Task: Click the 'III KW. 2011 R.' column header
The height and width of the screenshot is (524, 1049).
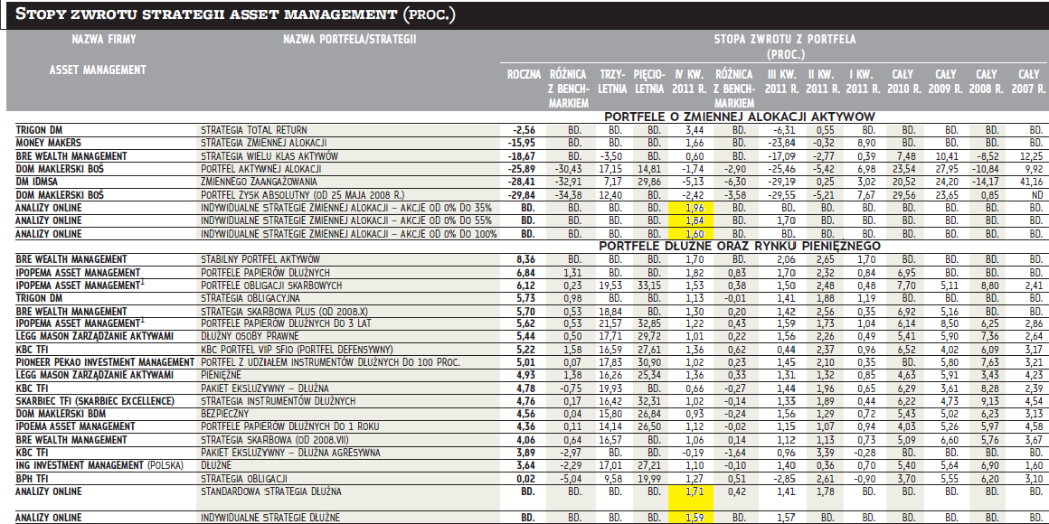Action: (x=782, y=81)
